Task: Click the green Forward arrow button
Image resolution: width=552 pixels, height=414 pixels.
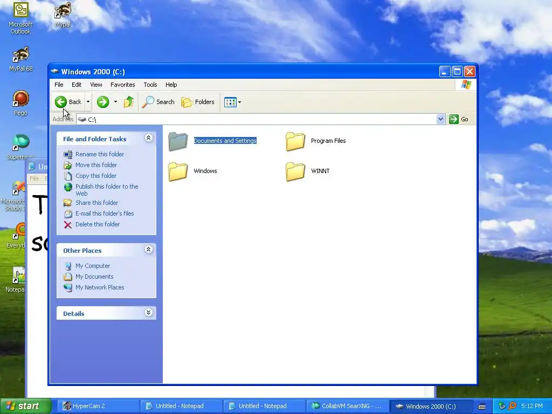Action: tap(103, 102)
